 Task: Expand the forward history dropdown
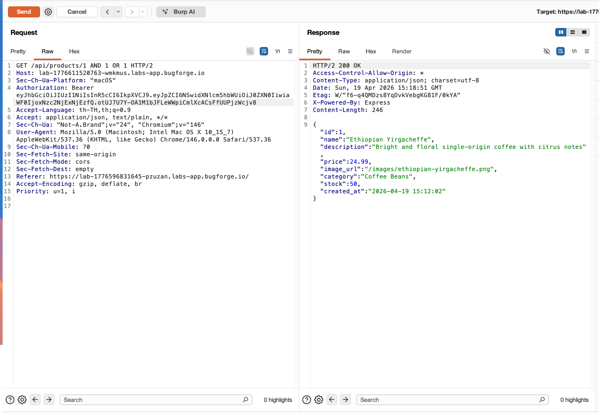[143, 12]
